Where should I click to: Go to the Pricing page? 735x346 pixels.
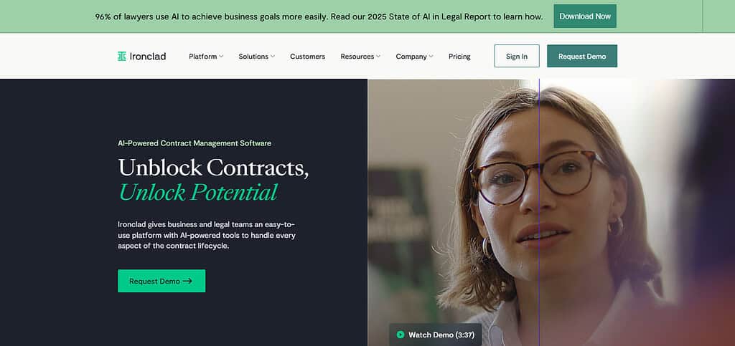click(459, 57)
